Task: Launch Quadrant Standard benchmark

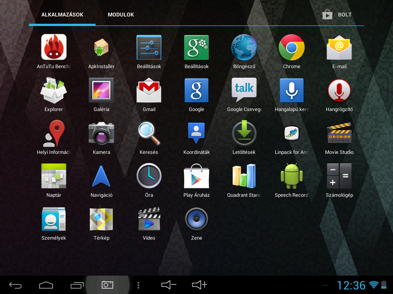Action: click(244, 180)
